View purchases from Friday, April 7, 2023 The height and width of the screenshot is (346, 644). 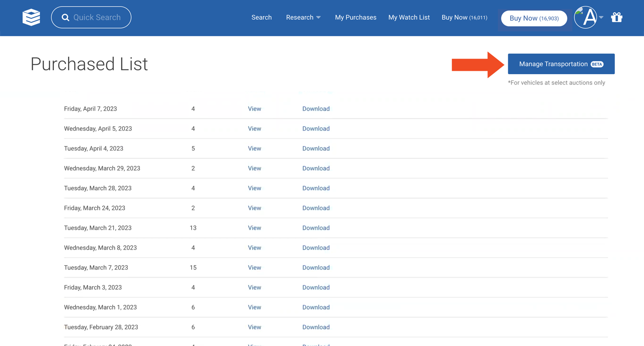click(x=254, y=109)
